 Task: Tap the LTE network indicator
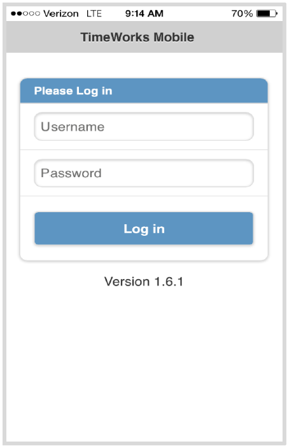94,13
